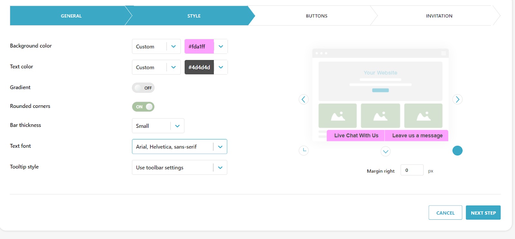The height and width of the screenshot is (239, 515).
Task: Select the bottom-left corner position icon
Action: [304, 150]
